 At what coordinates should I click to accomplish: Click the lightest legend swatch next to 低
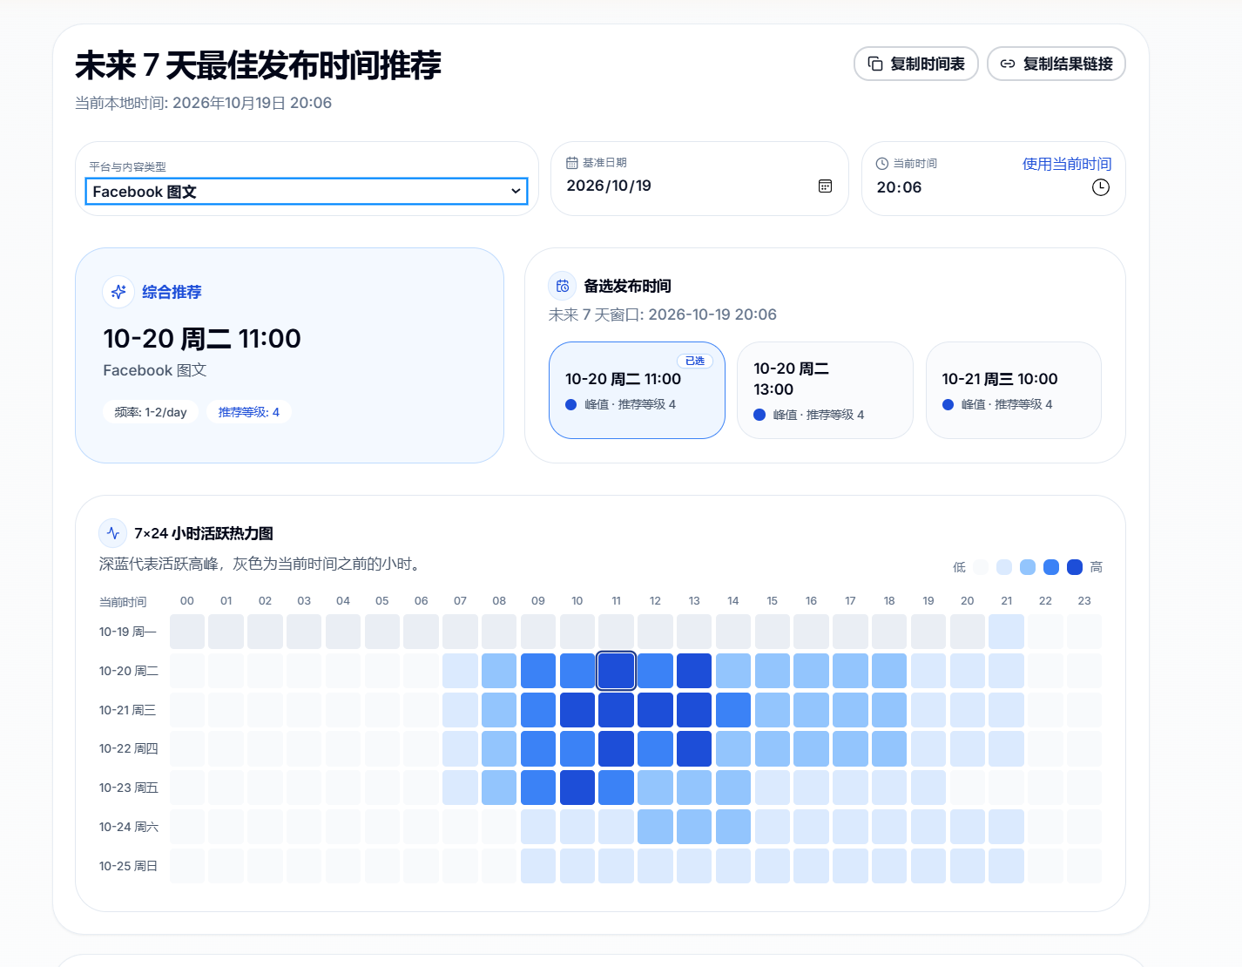[x=981, y=567]
